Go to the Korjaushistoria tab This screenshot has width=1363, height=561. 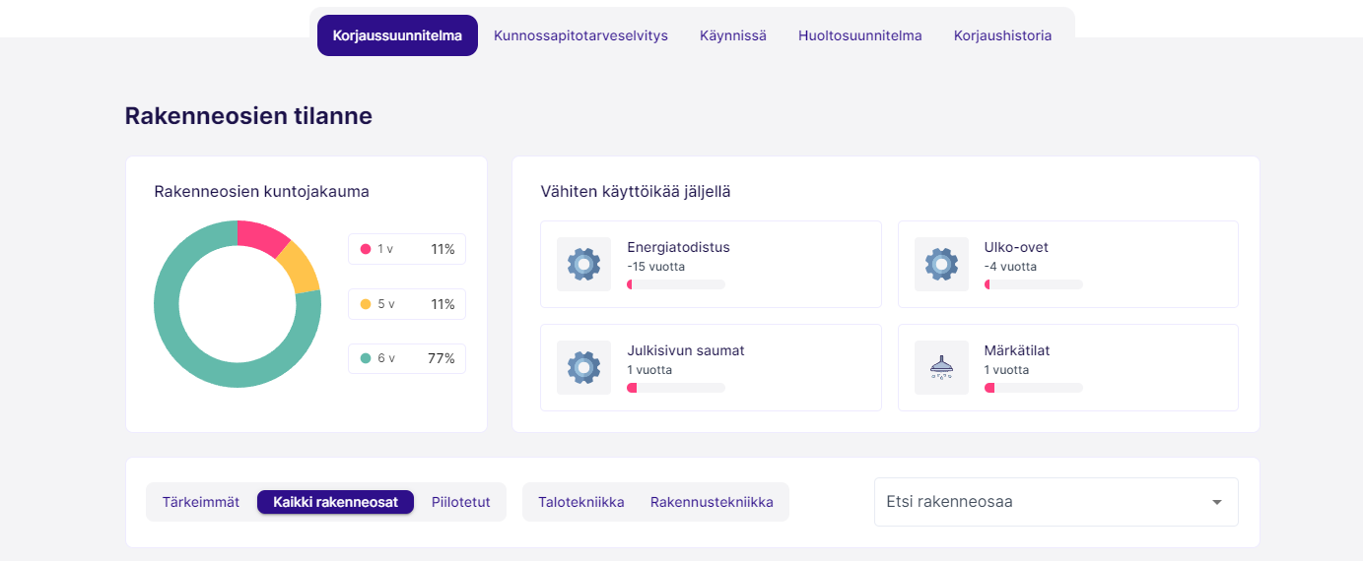pos(1002,35)
